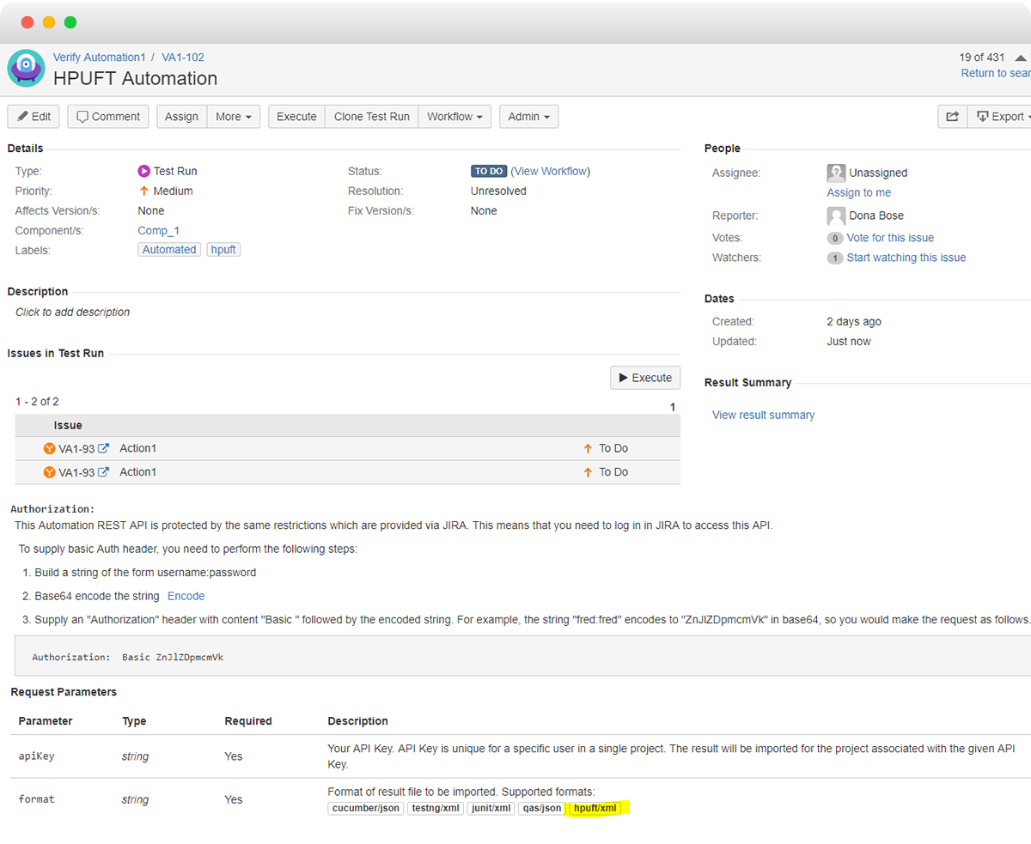Image resolution: width=1031 pixels, height=844 pixels.
Task: Select the cucumber/json format tag
Action: [x=366, y=808]
